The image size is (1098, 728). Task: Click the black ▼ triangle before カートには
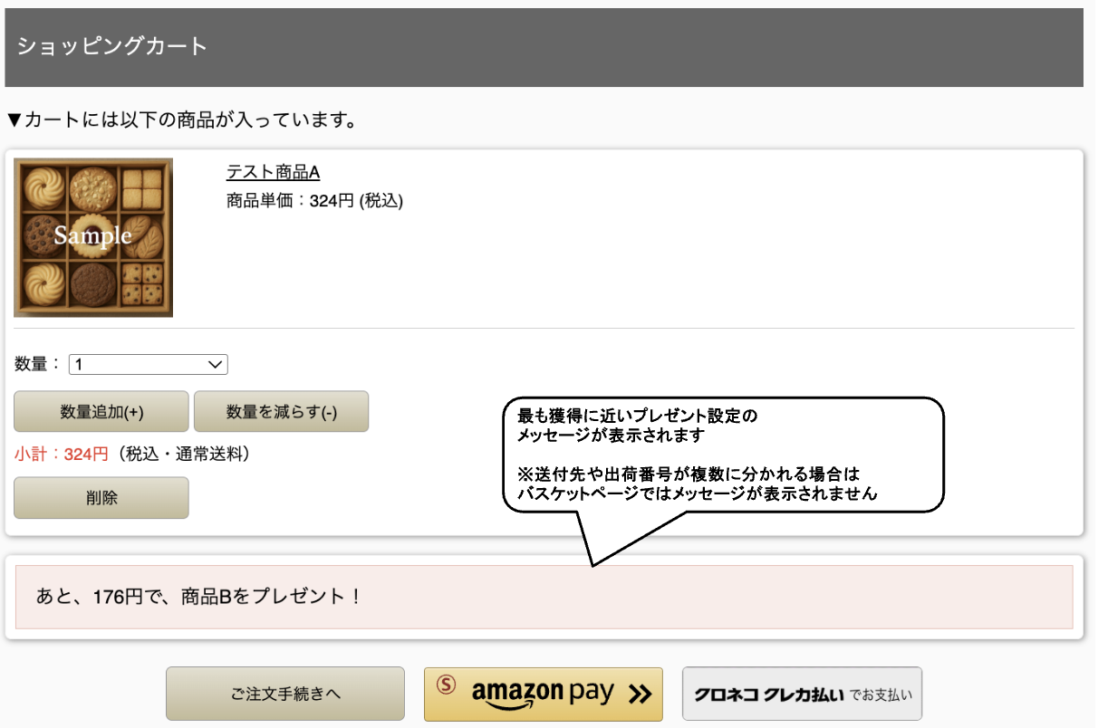pyautogui.click(x=14, y=120)
